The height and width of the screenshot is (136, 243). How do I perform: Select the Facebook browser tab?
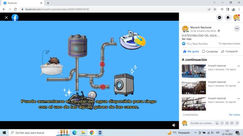[23, 3]
